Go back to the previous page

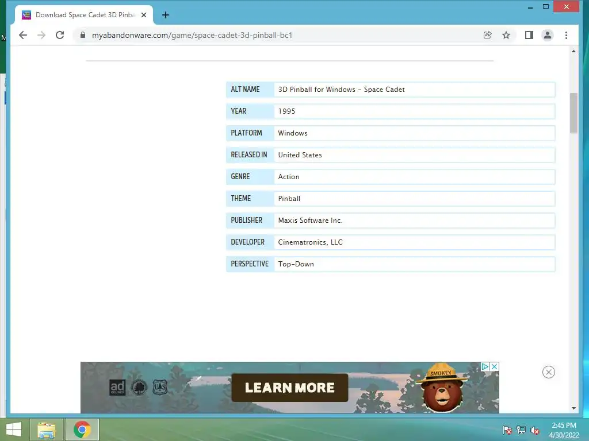(23, 35)
